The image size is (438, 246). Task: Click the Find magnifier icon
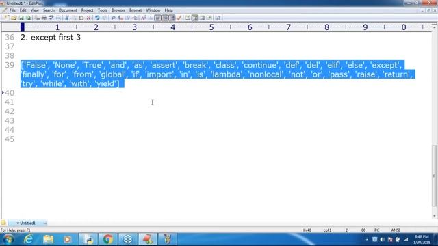coord(113,18)
